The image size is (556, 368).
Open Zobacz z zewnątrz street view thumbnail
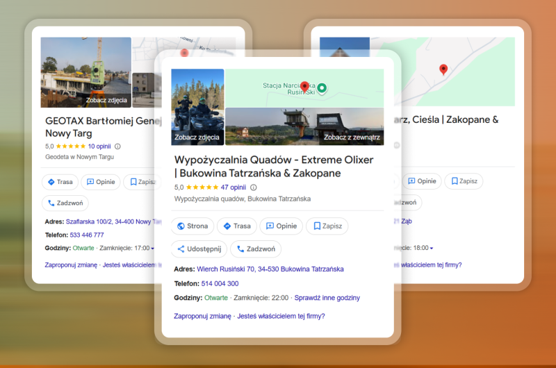[x=304, y=126]
